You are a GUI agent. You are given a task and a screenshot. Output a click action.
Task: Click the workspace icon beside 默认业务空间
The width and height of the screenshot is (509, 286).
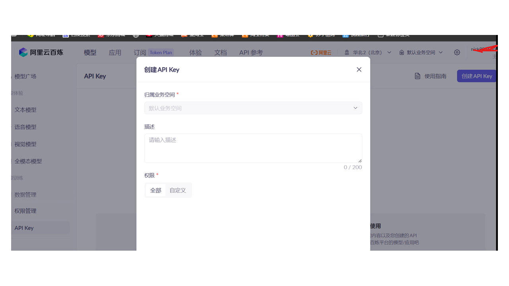click(401, 52)
